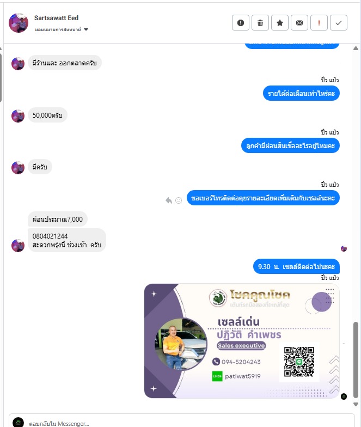
Task: Click the Sartsawatt Eed contact name
Action: 57,18
